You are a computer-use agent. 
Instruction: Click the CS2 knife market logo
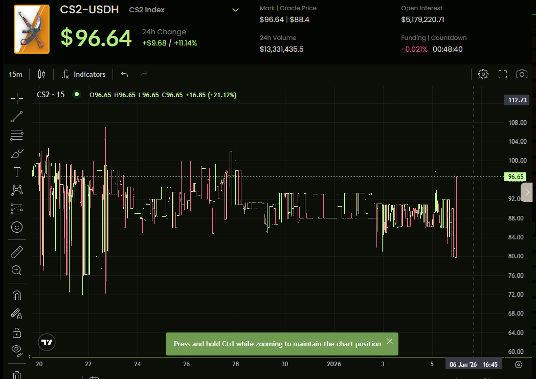(31, 29)
